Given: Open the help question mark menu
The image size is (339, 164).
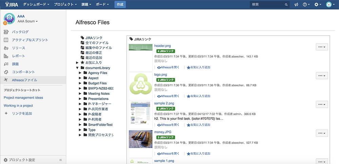Looking at the screenshot, I should (306, 4).
